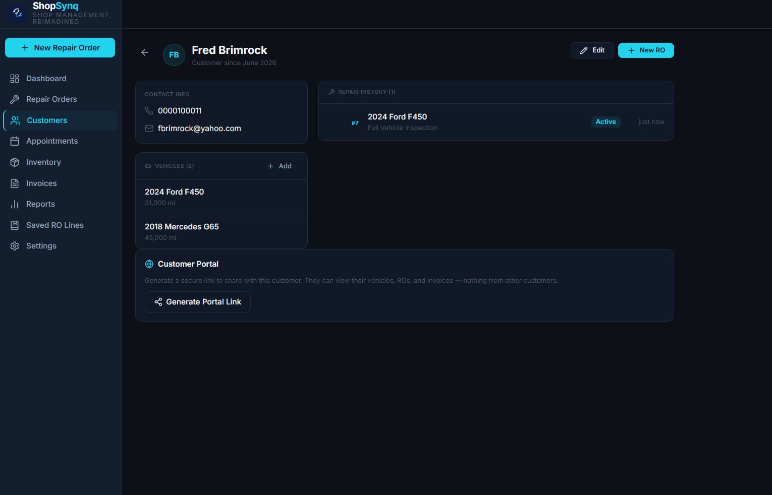Click the Saved RO Lines bookmark icon
772x495 pixels.
click(15, 225)
